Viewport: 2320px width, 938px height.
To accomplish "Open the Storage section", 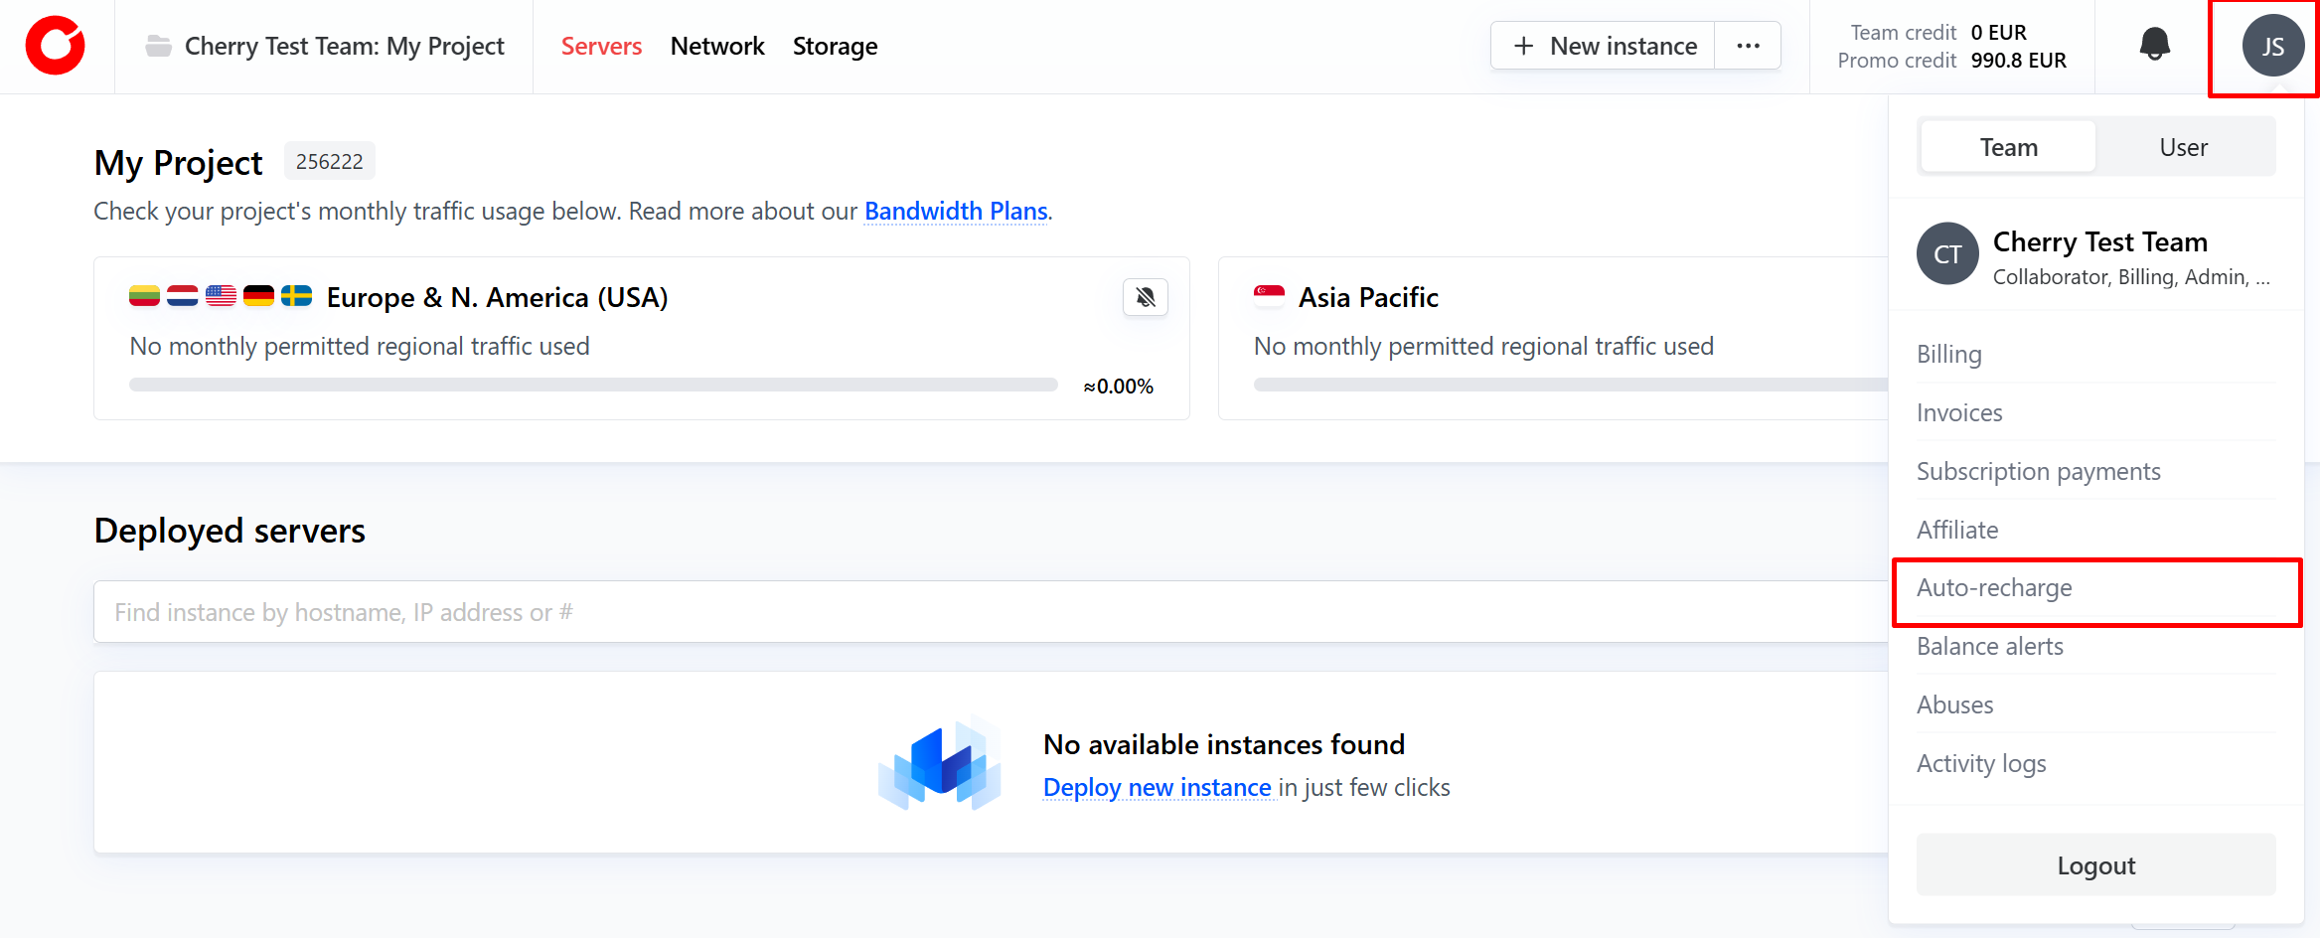I will point(835,46).
